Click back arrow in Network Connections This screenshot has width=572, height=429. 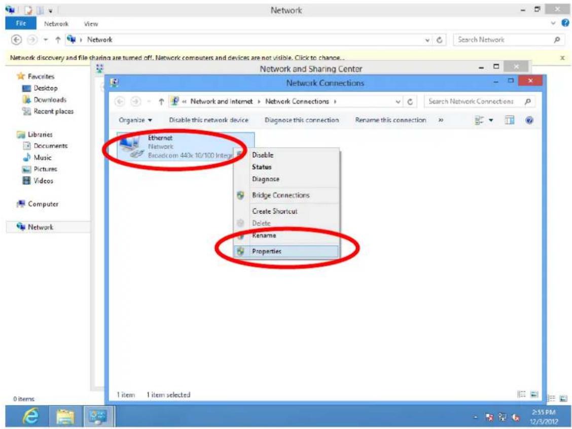[x=120, y=101]
